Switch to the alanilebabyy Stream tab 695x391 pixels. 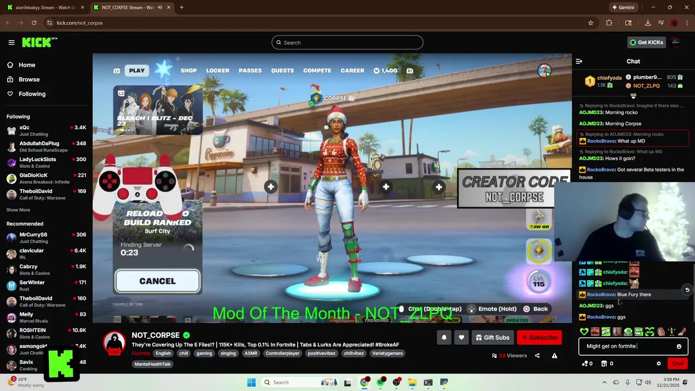[46, 8]
